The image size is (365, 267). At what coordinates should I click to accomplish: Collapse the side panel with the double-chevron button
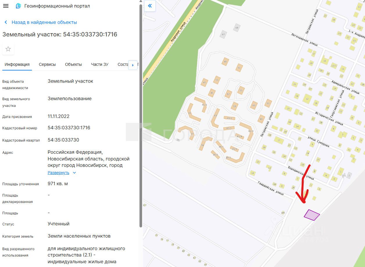click(x=150, y=6)
